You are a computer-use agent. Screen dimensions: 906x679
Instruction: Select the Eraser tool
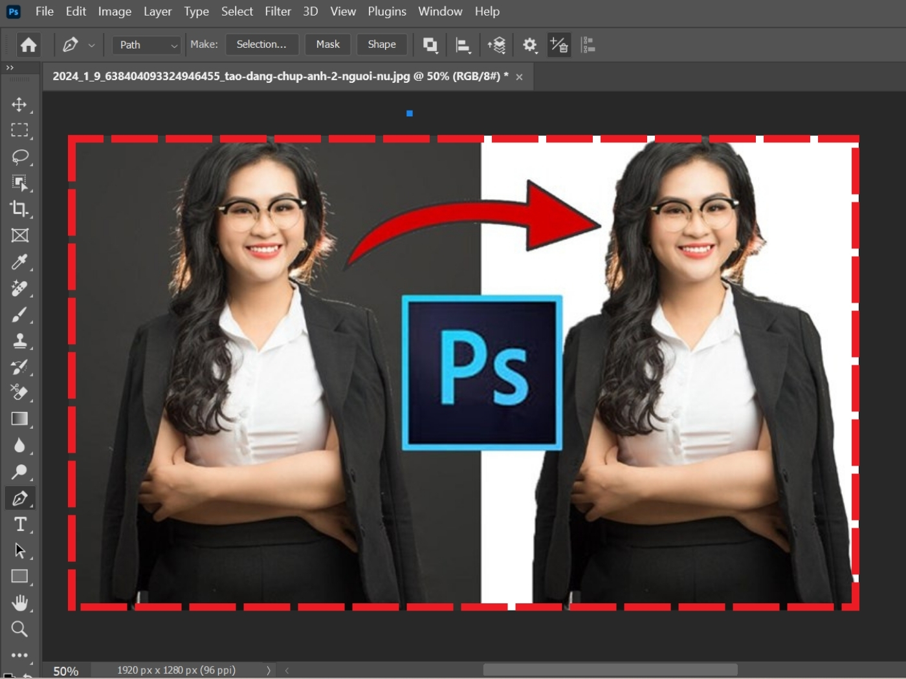point(19,393)
